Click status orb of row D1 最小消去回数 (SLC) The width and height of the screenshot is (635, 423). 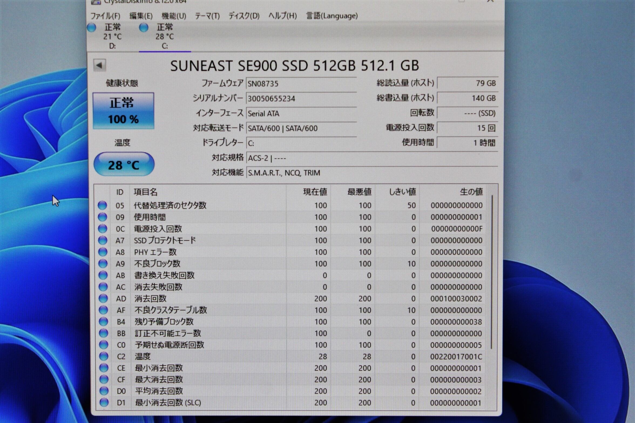tap(104, 402)
